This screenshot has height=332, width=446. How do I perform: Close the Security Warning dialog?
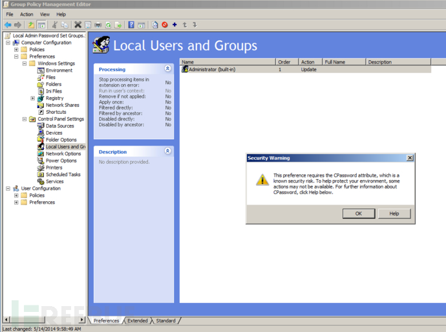point(410,158)
